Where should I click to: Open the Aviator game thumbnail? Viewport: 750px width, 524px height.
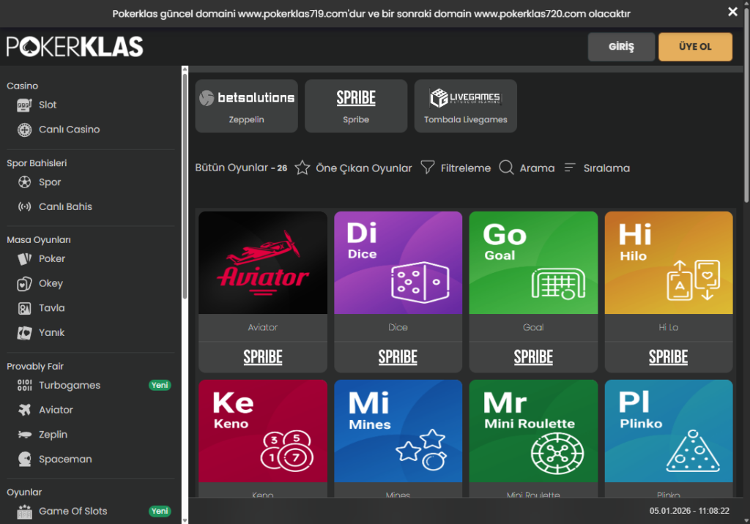coord(263,263)
